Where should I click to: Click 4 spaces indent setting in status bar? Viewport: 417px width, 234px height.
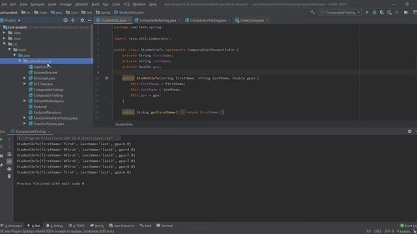point(403,231)
